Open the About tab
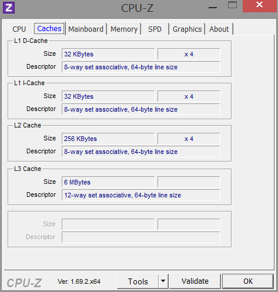Viewport: 278px width, 292px height. [x=219, y=29]
